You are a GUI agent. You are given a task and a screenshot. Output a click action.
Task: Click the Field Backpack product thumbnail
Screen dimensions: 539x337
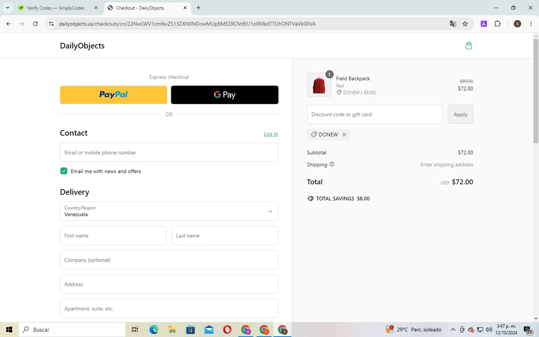point(319,85)
